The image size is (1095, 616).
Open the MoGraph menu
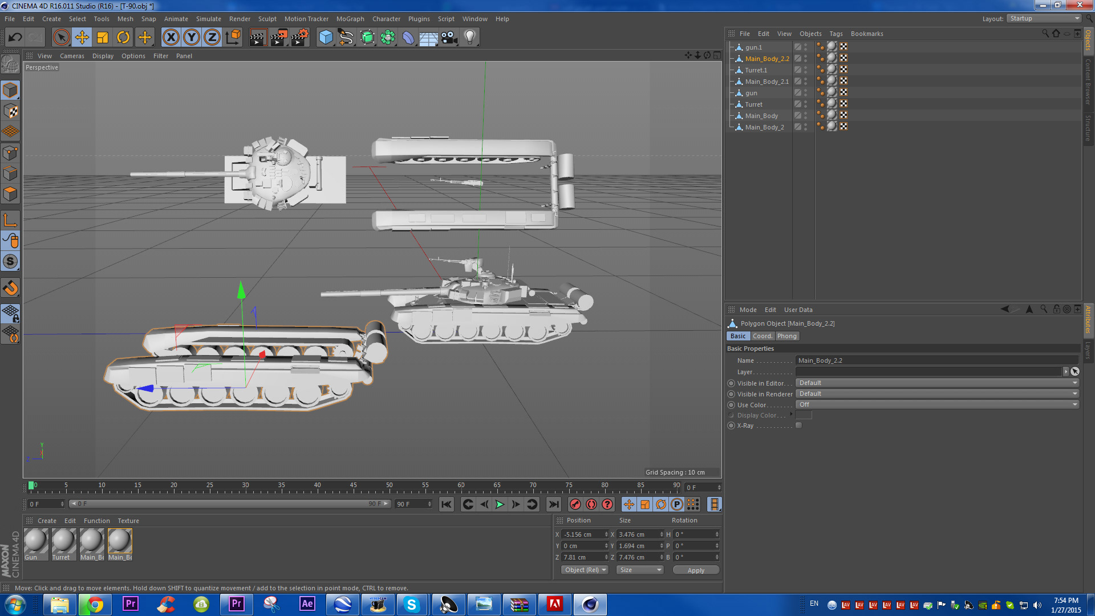pos(350,19)
